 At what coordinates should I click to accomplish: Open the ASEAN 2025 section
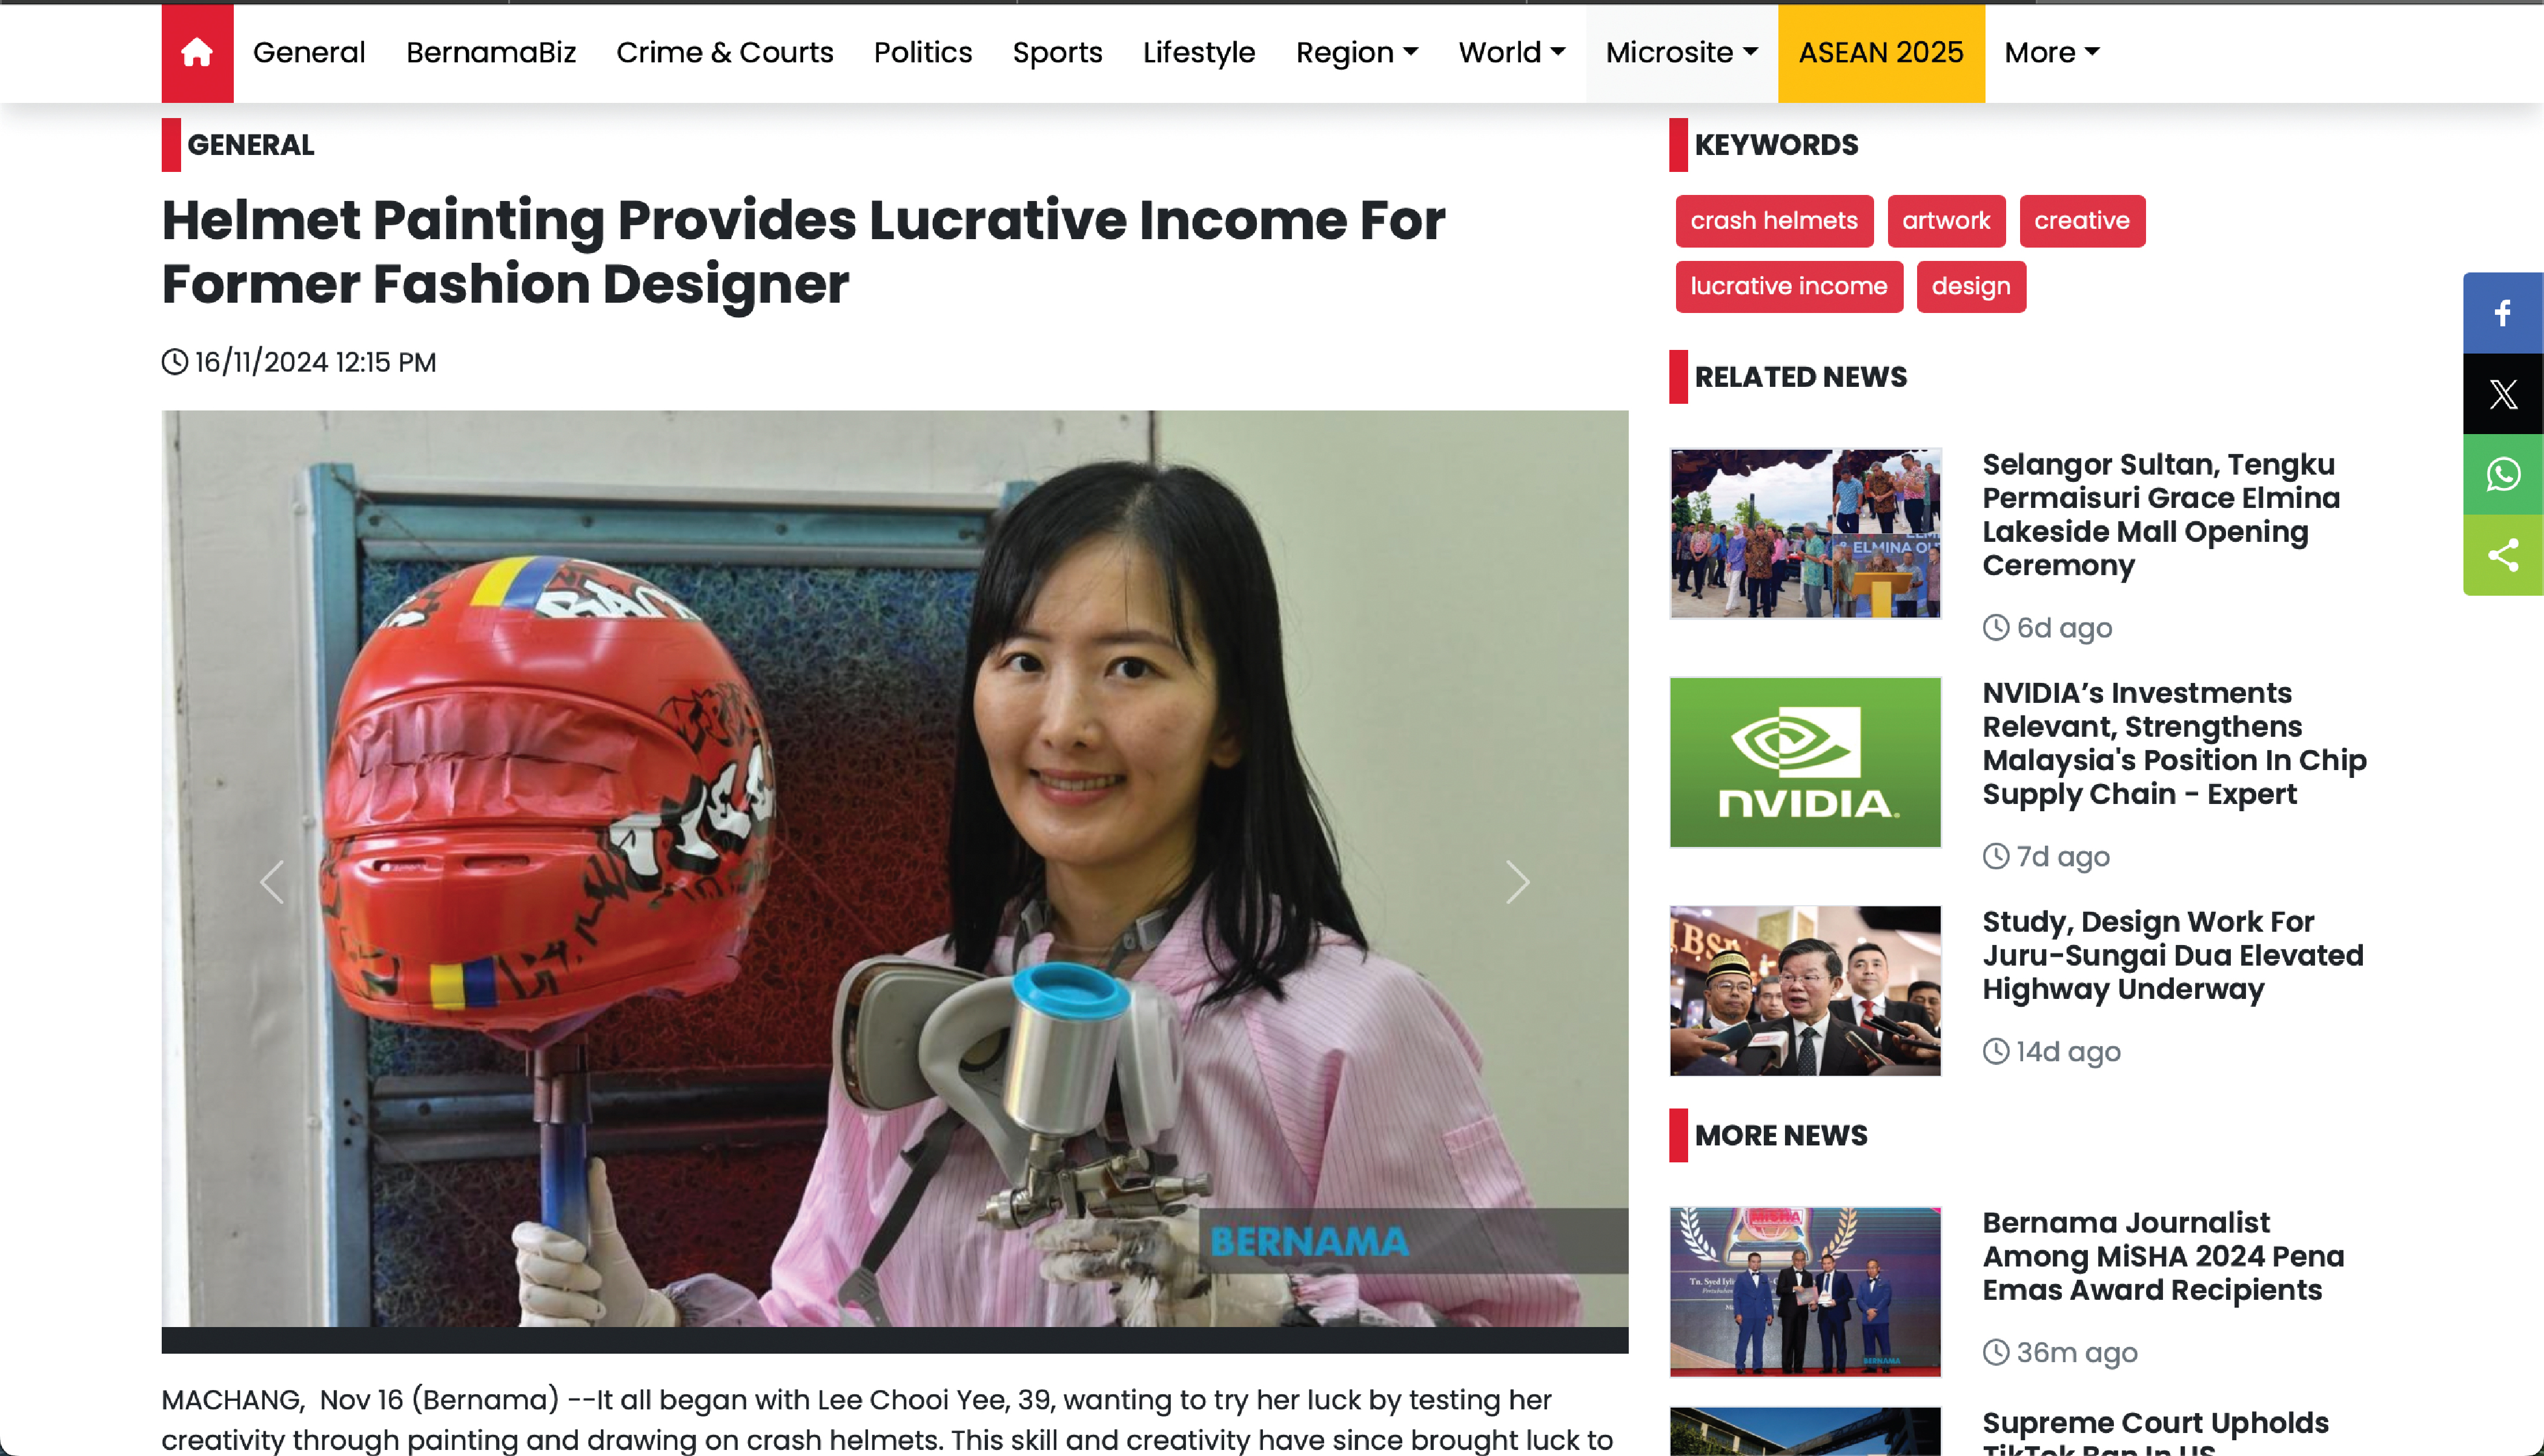click(x=1881, y=52)
